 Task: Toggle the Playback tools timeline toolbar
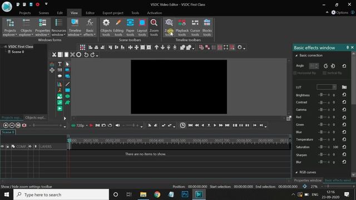[x=182, y=27]
